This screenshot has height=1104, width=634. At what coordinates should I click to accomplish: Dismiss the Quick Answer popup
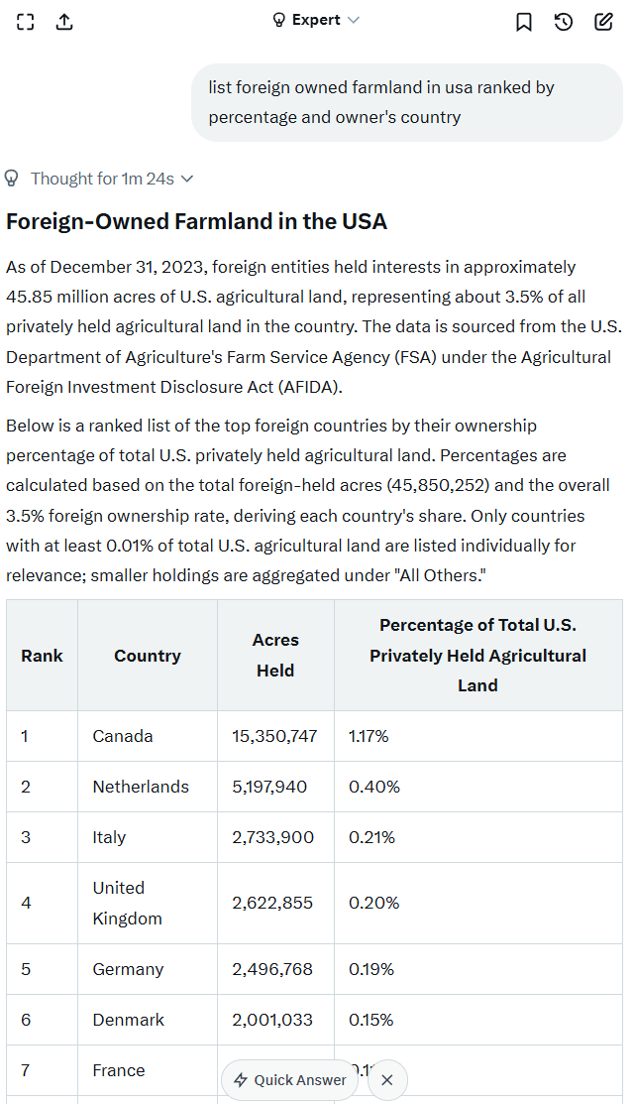[387, 1080]
